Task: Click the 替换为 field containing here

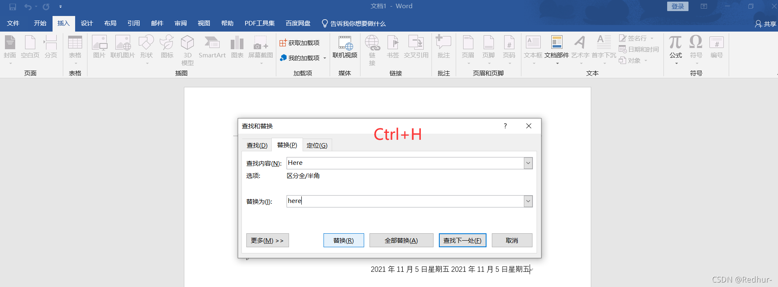Action: coord(405,201)
